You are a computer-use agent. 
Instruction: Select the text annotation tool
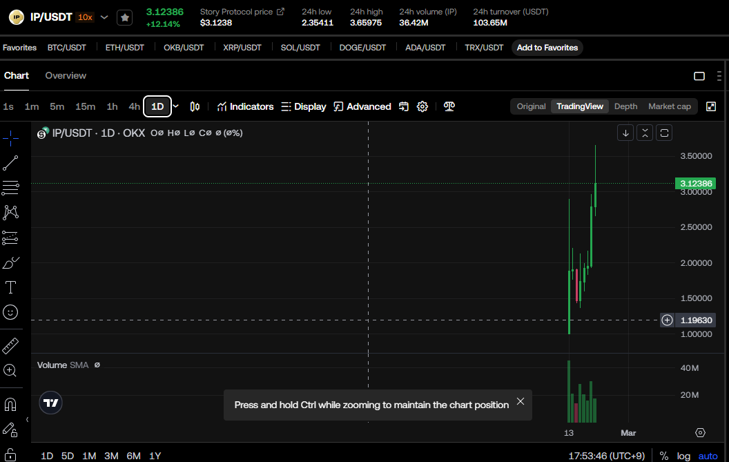(x=10, y=287)
